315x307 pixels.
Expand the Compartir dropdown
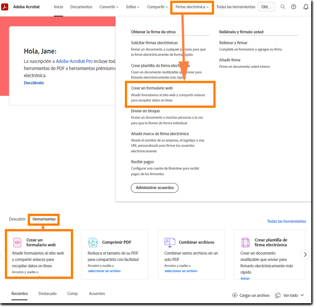156,6
